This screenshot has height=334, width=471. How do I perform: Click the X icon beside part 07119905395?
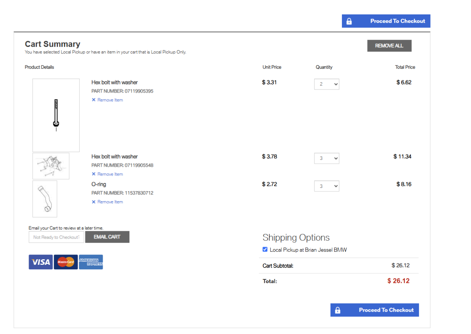(94, 100)
